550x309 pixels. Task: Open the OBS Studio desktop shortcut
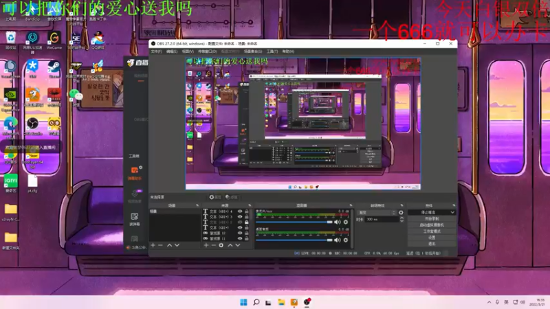click(x=32, y=127)
